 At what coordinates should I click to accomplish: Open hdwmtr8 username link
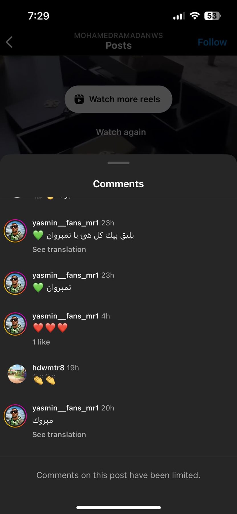click(x=48, y=368)
